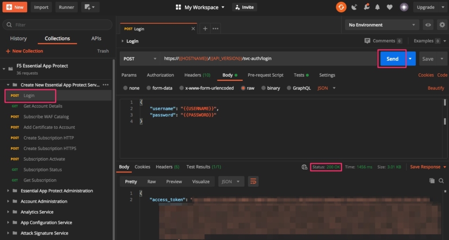Open the response JSON format dropdown

[x=231, y=182]
